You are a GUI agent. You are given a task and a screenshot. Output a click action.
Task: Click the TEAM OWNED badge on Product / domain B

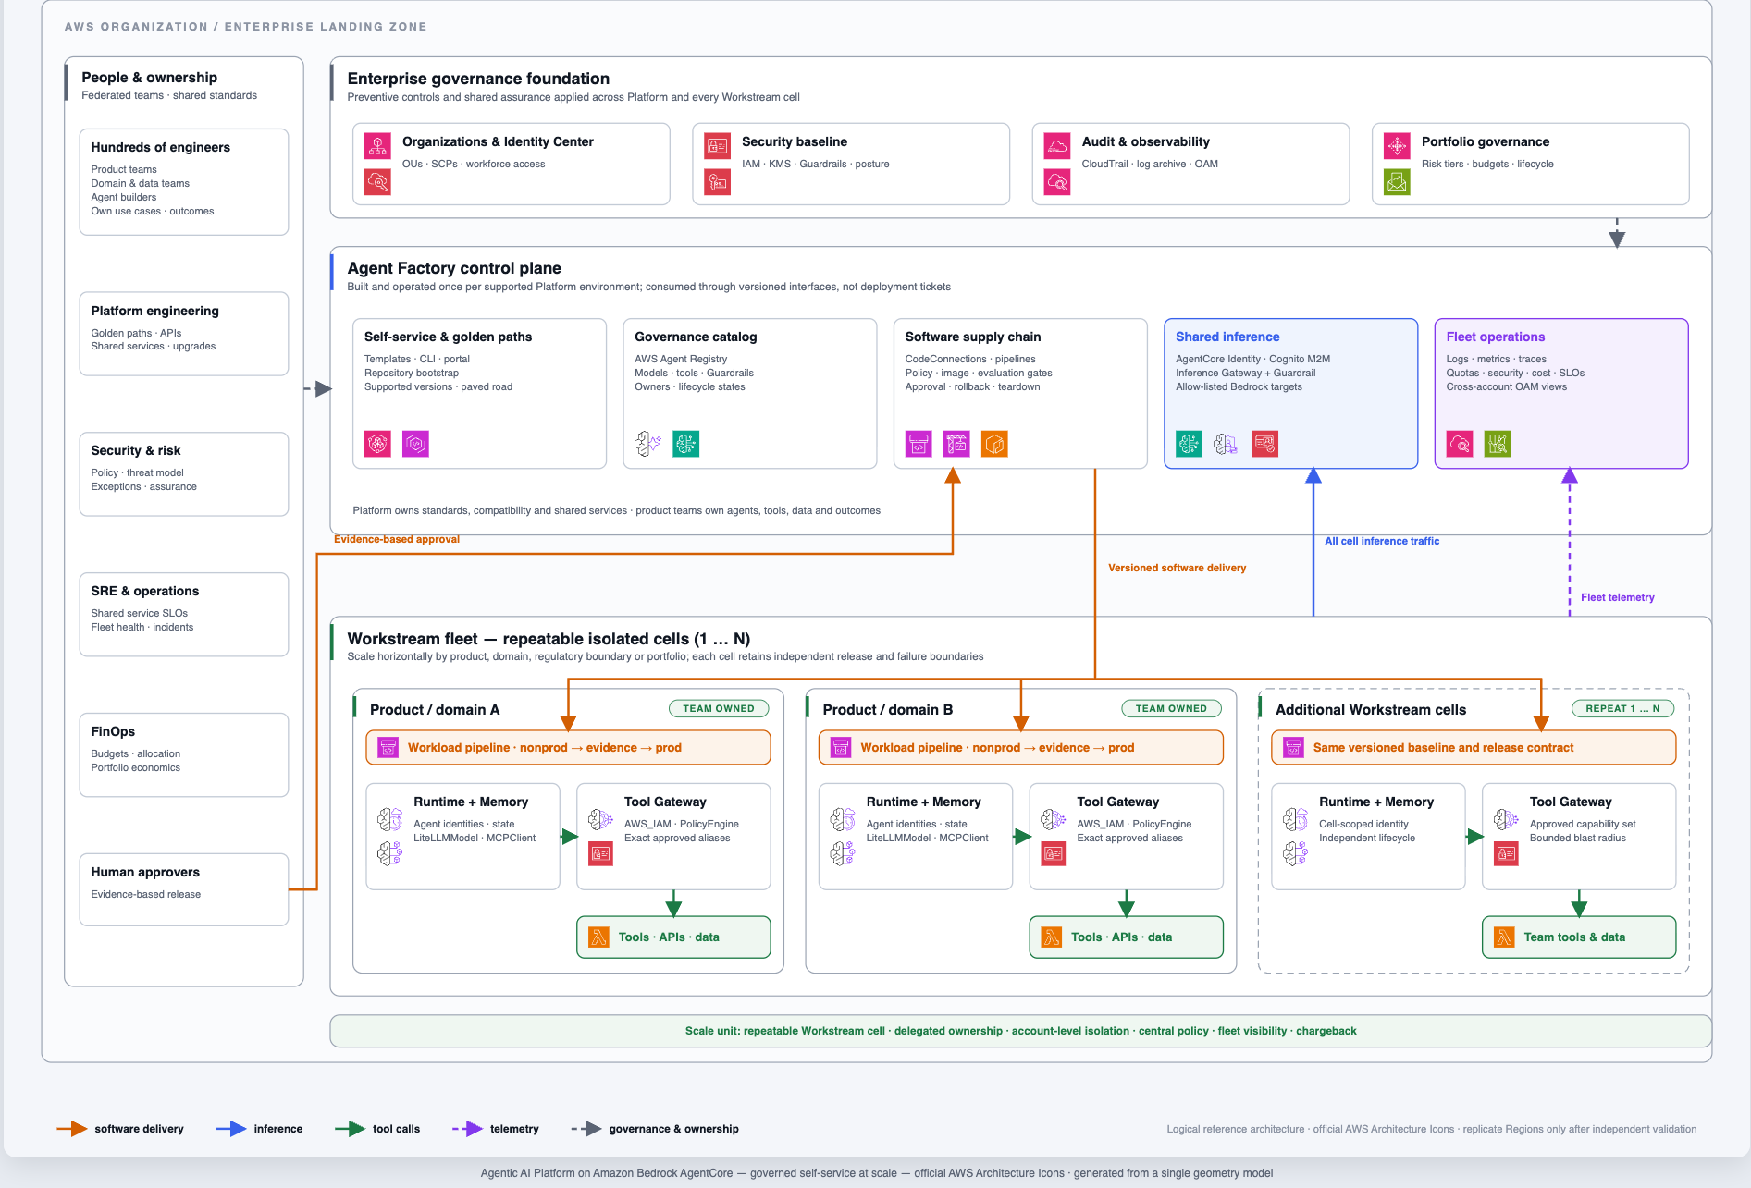[1172, 709]
